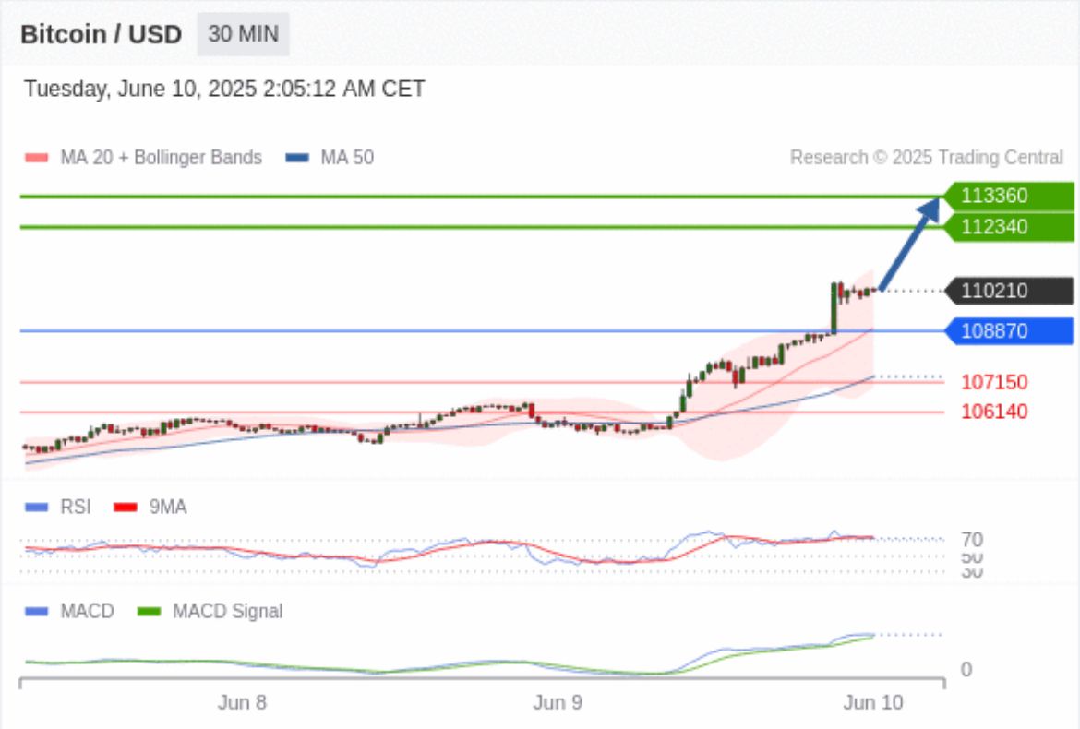Click the 30 MIN timeframe badge
The width and height of the screenshot is (1080, 729).
click(x=243, y=35)
